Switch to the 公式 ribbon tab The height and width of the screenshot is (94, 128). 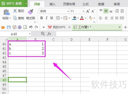pos(86,4)
